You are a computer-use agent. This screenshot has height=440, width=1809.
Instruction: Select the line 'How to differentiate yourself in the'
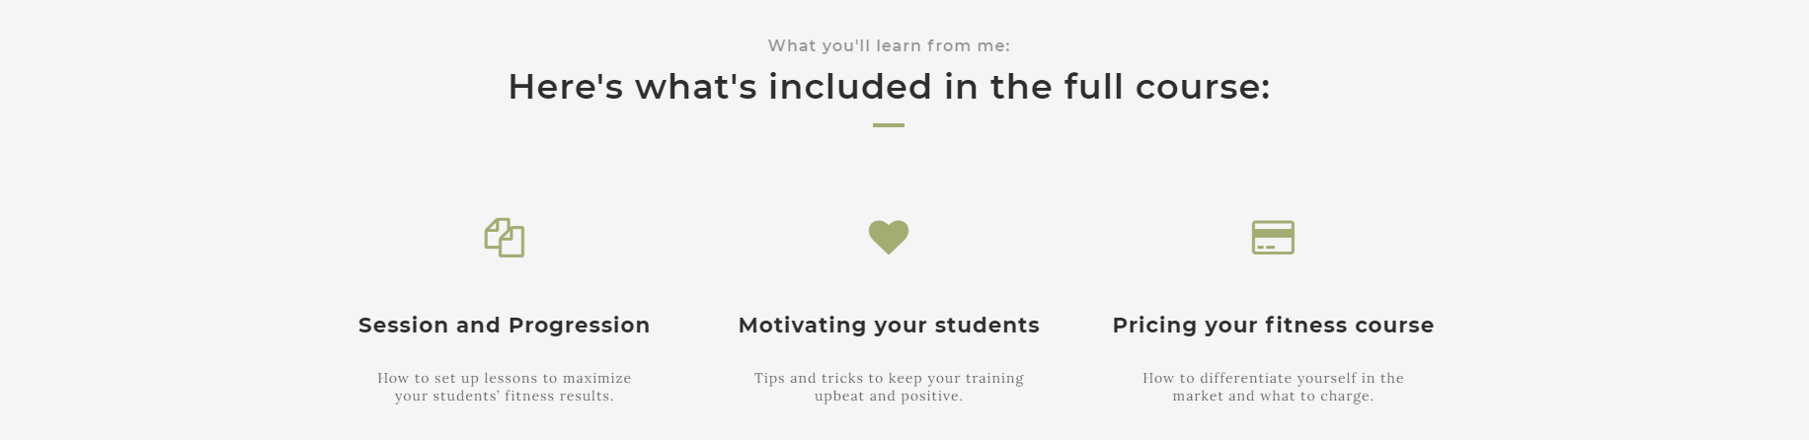[1273, 378]
